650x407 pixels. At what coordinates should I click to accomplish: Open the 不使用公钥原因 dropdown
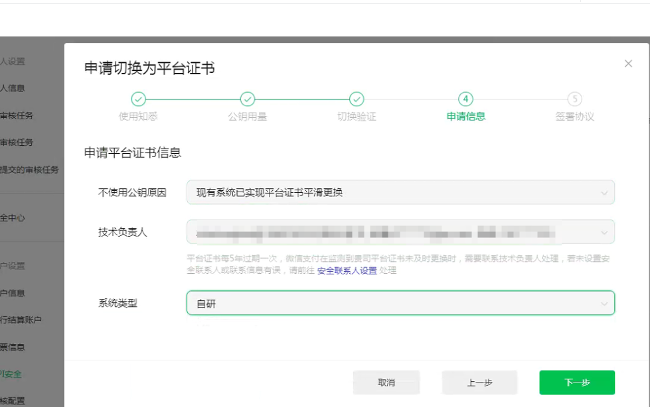point(400,192)
